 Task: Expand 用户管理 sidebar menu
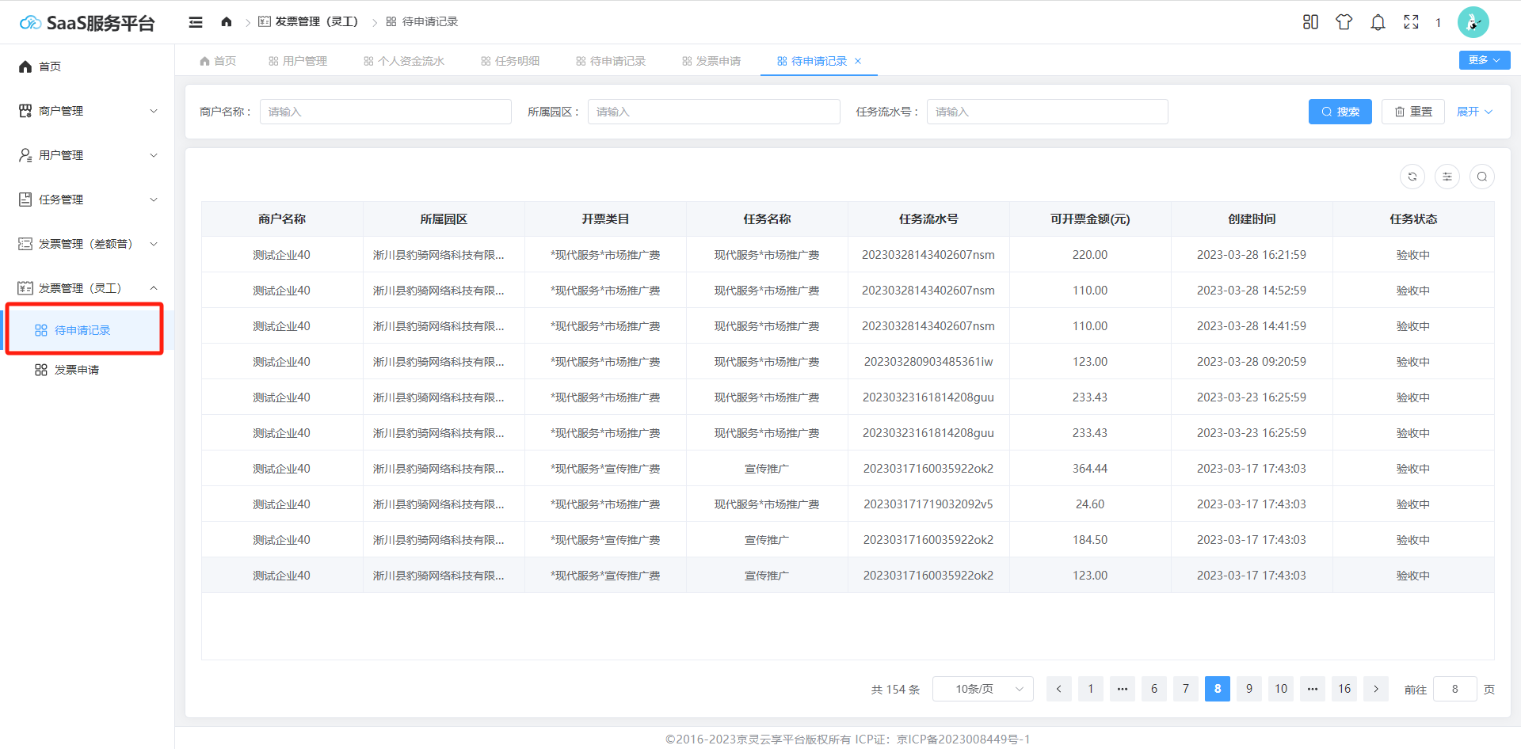coord(87,155)
